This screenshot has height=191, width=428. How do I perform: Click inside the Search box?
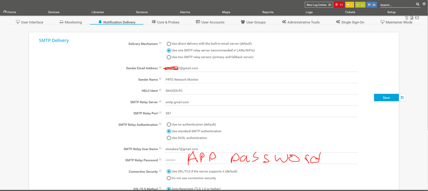[x=397, y=5]
